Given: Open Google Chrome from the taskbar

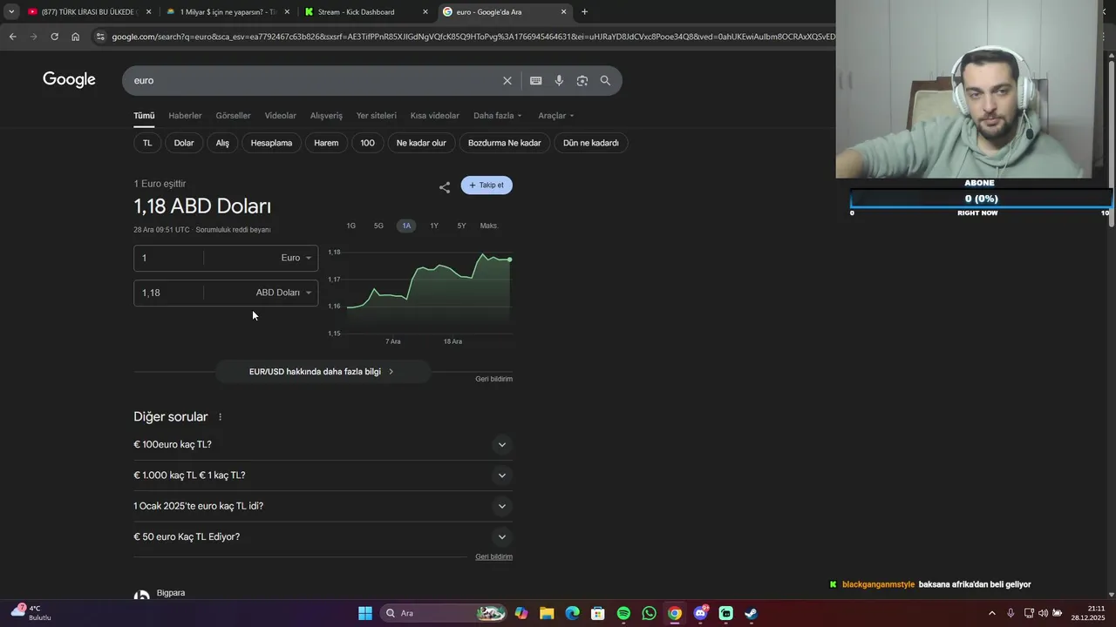Looking at the screenshot, I should coord(675,613).
